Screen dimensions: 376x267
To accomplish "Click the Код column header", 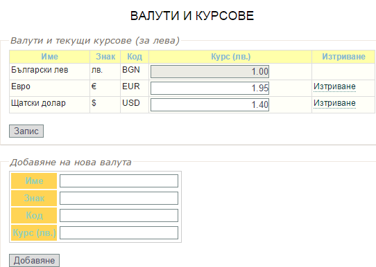I will point(135,57).
